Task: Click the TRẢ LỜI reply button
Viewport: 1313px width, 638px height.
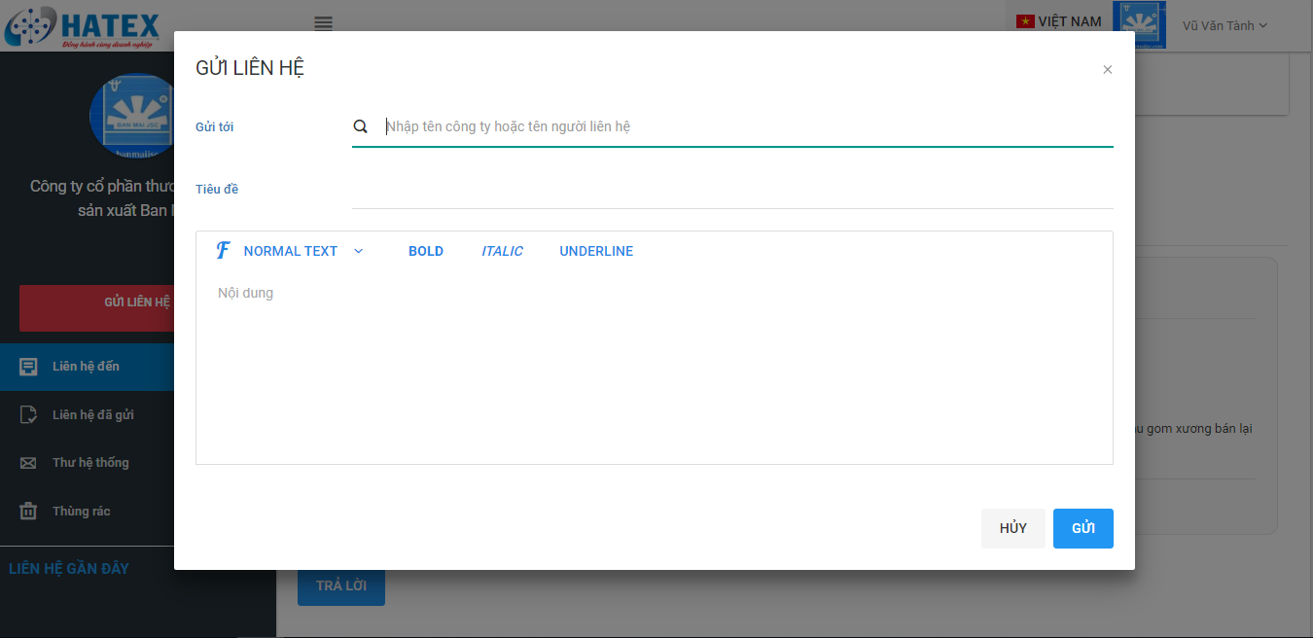Action: pyautogui.click(x=341, y=586)
